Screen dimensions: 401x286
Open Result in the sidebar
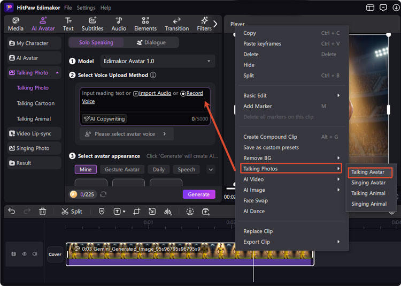tap(34, 163)
